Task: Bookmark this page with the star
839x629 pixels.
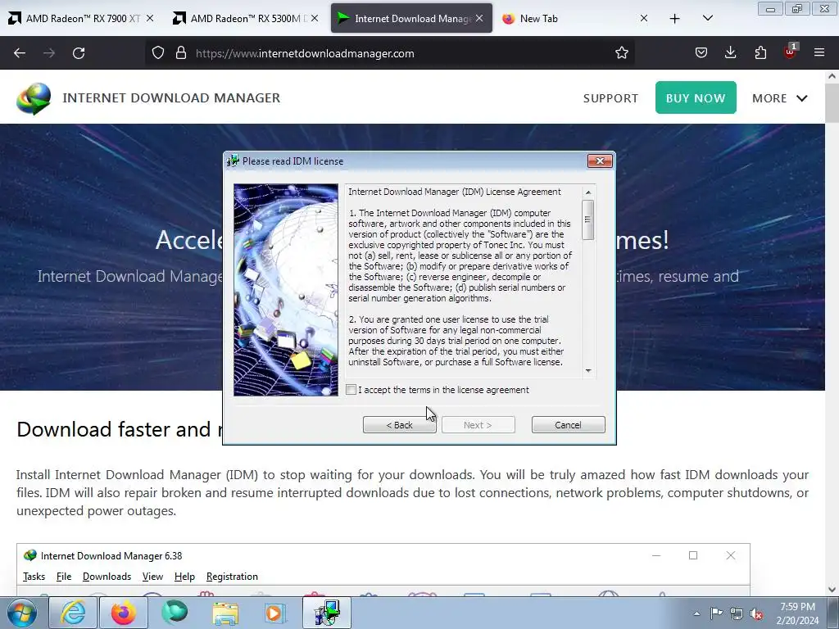Action: pyautogui.click(x=621, y=52)
